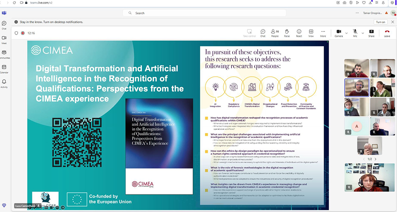Screen dimensions: 397x212
Task: Expand the Mic options arrow
Action: pos(362,33)
